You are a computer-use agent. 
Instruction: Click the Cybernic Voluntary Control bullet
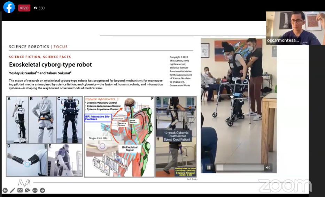pos(102,103)
